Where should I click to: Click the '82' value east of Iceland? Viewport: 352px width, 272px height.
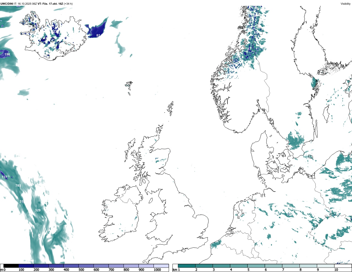[x=98, y=35]
